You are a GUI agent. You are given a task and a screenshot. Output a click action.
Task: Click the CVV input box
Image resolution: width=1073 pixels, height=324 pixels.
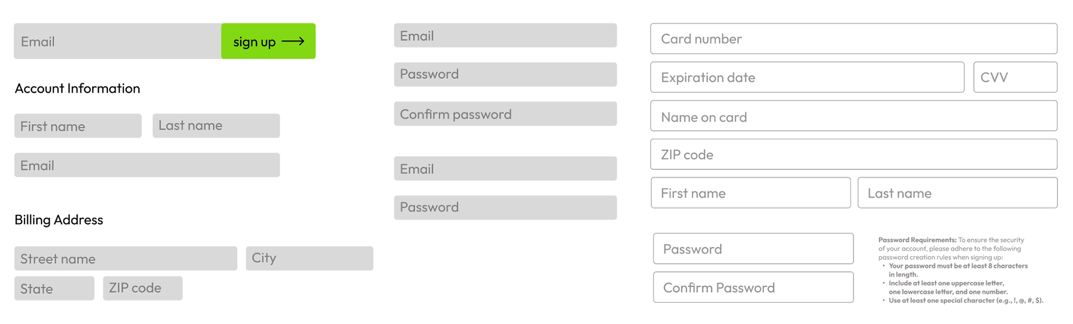1015,77
